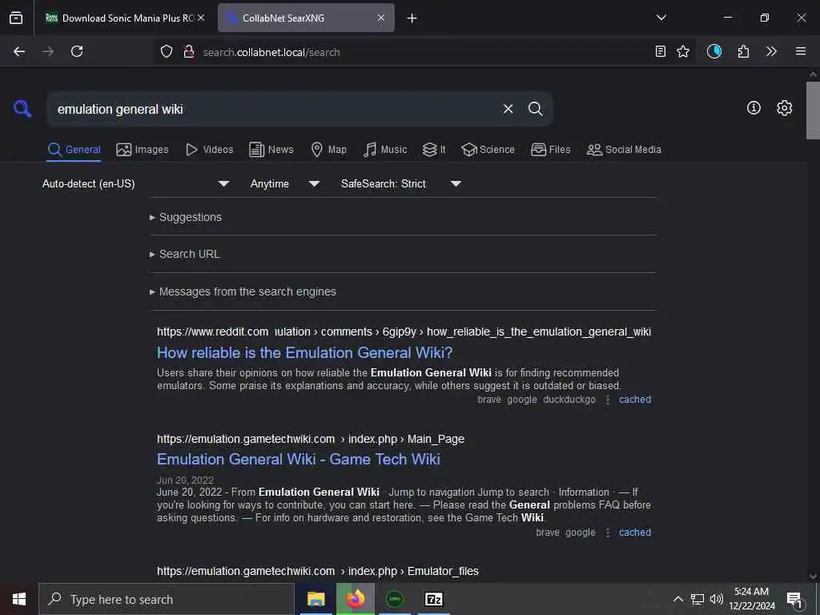The width and height of the screenshot is (820, 615).
Task: Open more options dots on Main_Page result
Action: tap(608, 533)
